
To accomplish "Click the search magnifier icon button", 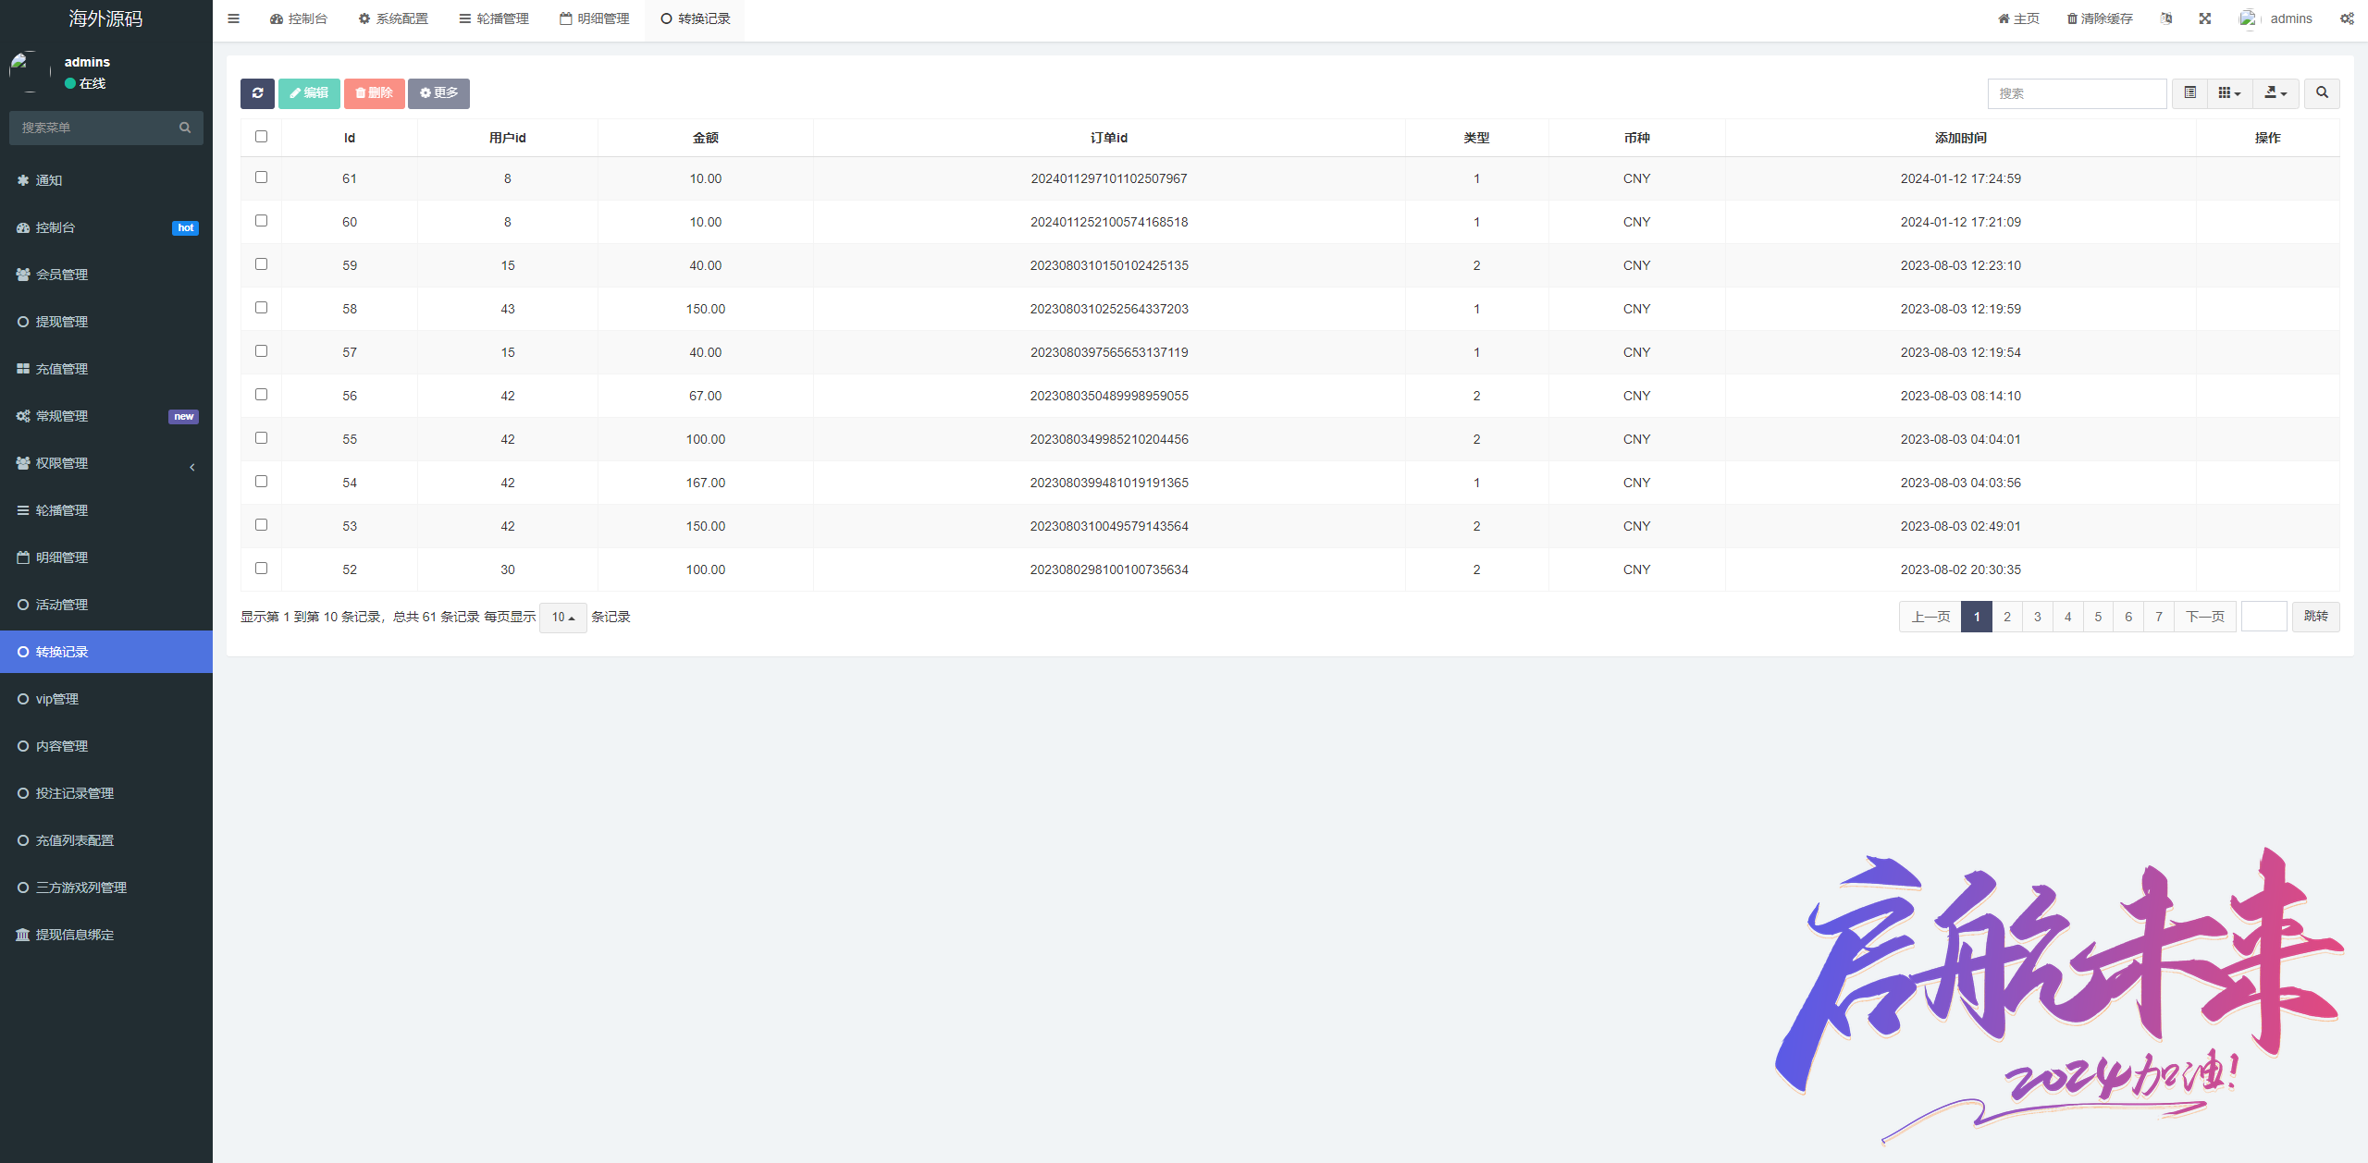I will [2322, 93].
